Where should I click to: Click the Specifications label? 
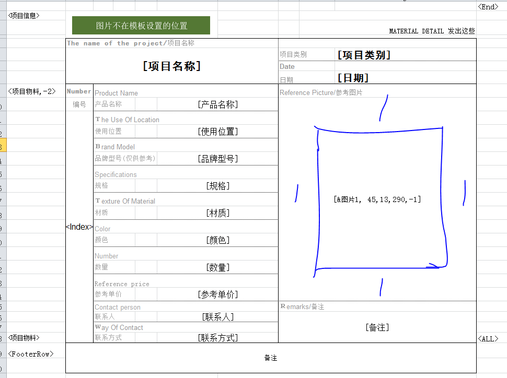pos(116,174)
